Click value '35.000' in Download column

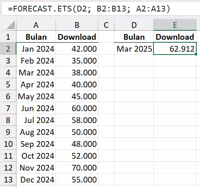click(x=77, y=61)
